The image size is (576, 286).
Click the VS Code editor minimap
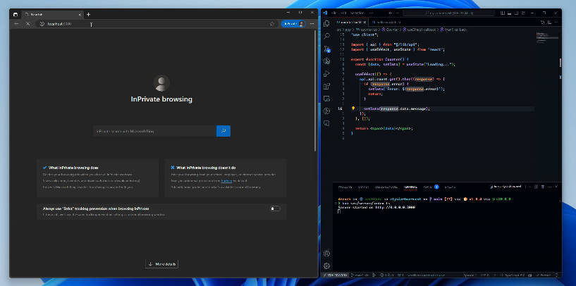[547, 36]
